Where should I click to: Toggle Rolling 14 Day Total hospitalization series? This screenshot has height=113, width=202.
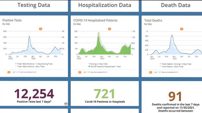coord(98,64)
